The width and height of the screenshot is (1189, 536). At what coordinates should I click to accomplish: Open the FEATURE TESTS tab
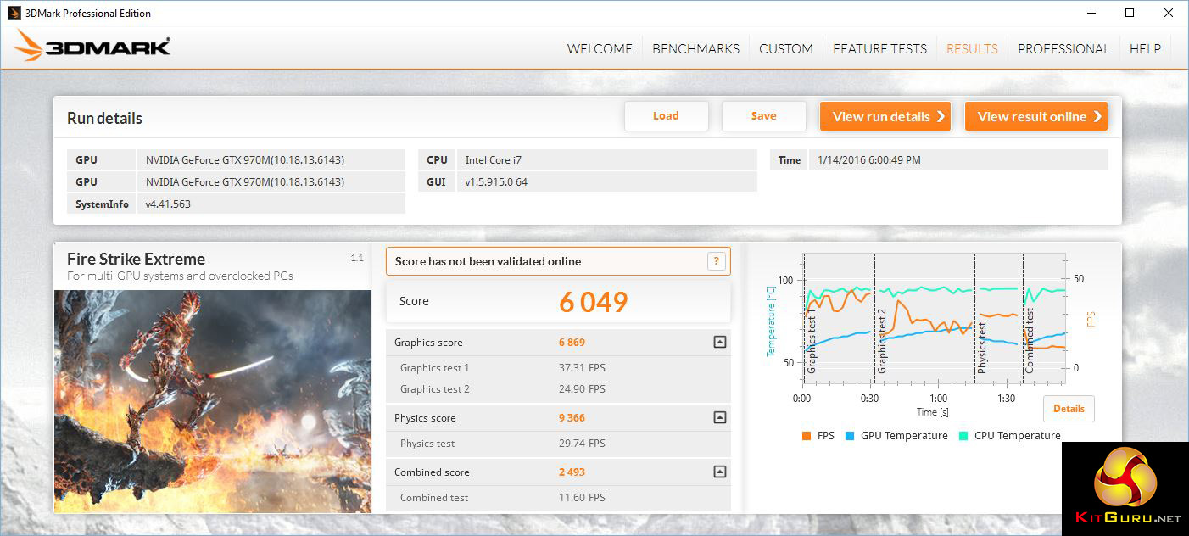point(879,49)
